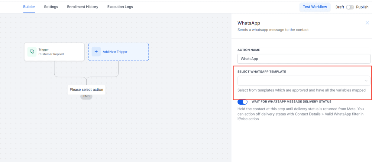This screenshot has height=162, width=372.
Task: Click the Customer Replied trigger chat icon
Action: [32, 52]
